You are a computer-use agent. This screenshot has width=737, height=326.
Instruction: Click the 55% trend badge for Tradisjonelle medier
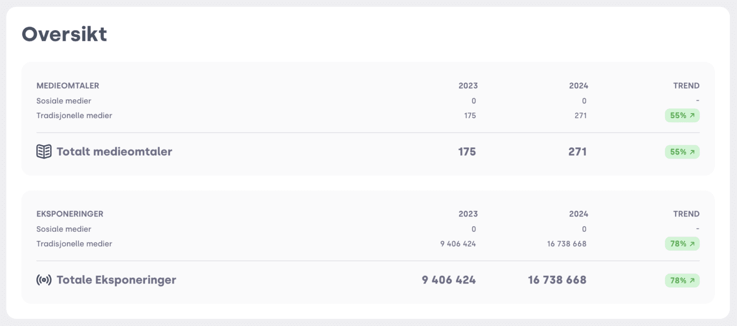tap(682, 116)
